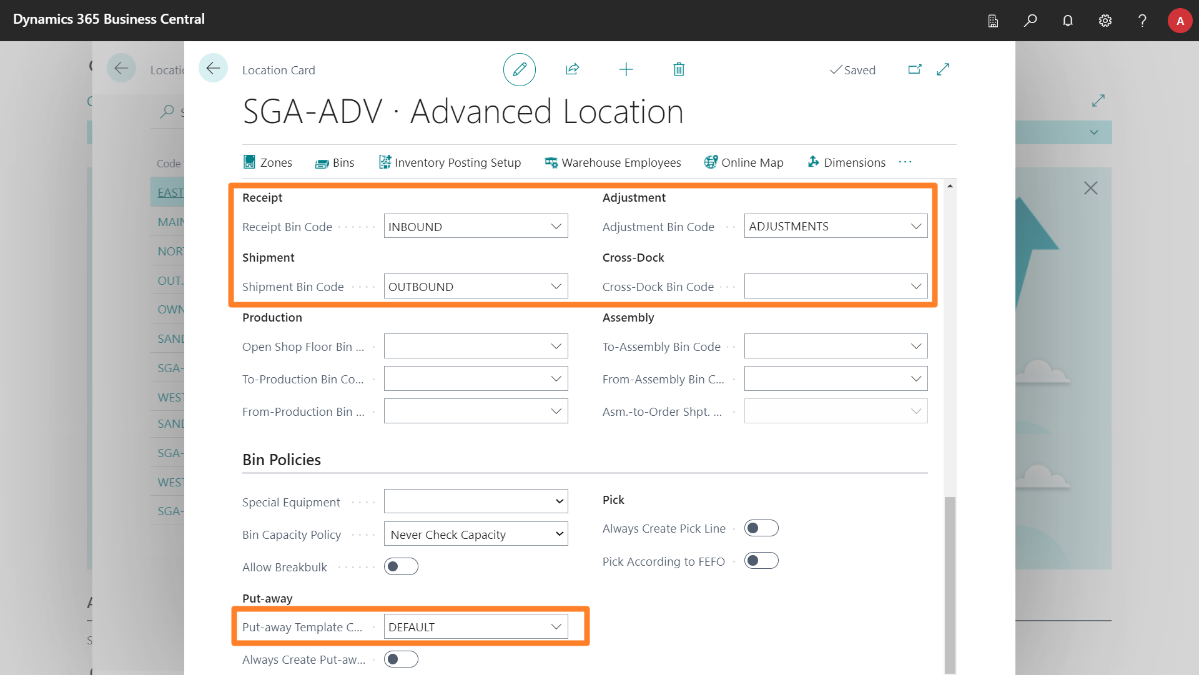This screenshot has width=1199, height=675.
Task: Click scrollbar up arrow on card
Action: pyautogui.click(x=950, y=185)
